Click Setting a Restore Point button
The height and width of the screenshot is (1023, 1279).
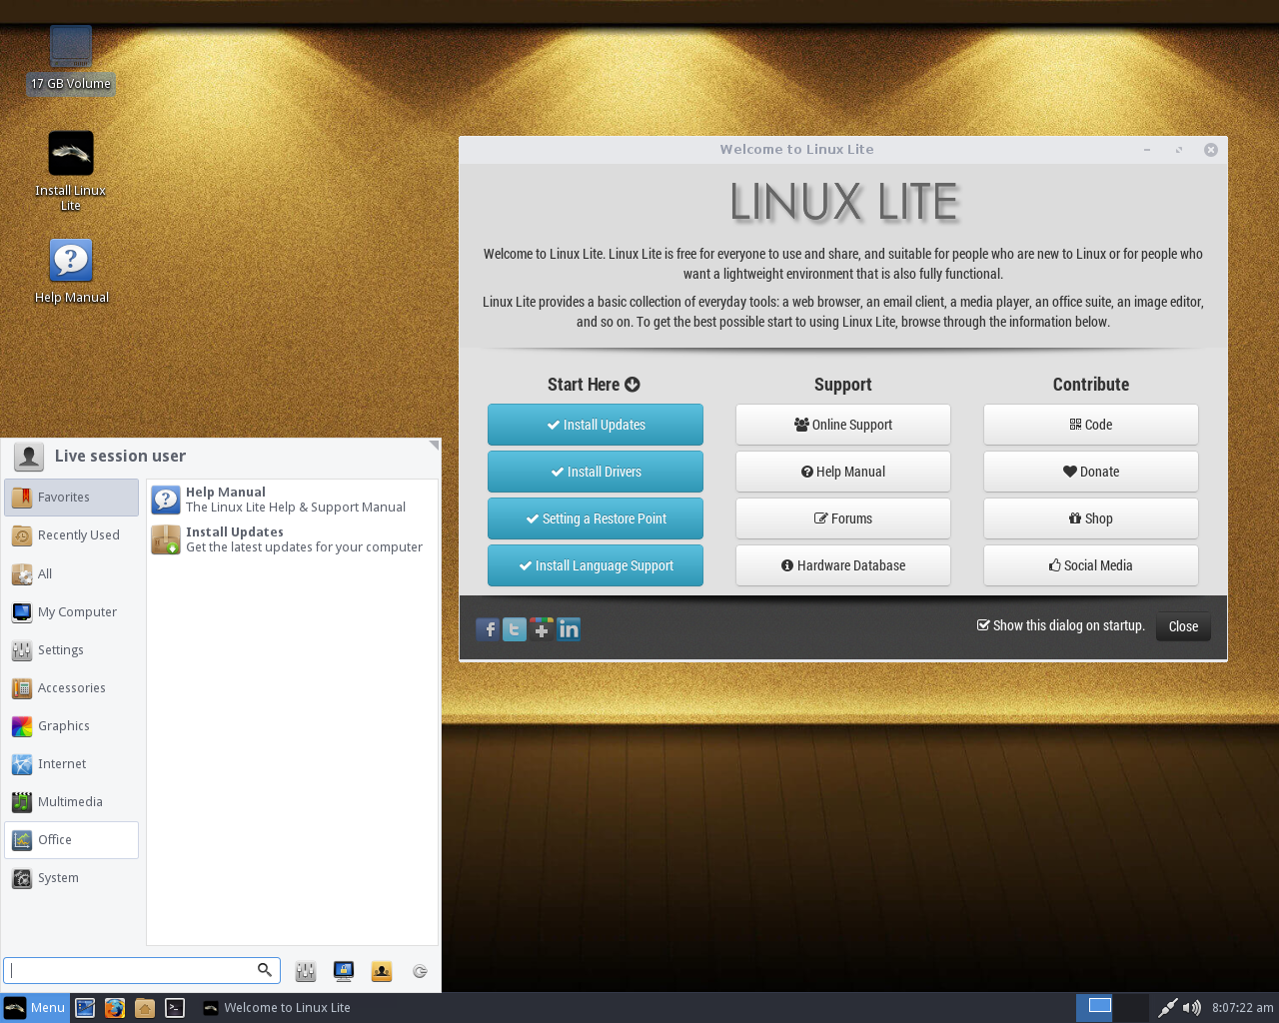[x=596, y=518]
